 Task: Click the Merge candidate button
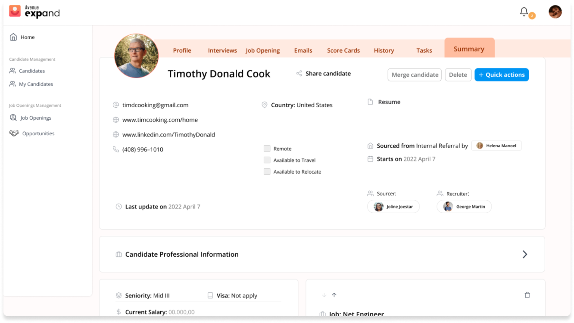[415, 75]
